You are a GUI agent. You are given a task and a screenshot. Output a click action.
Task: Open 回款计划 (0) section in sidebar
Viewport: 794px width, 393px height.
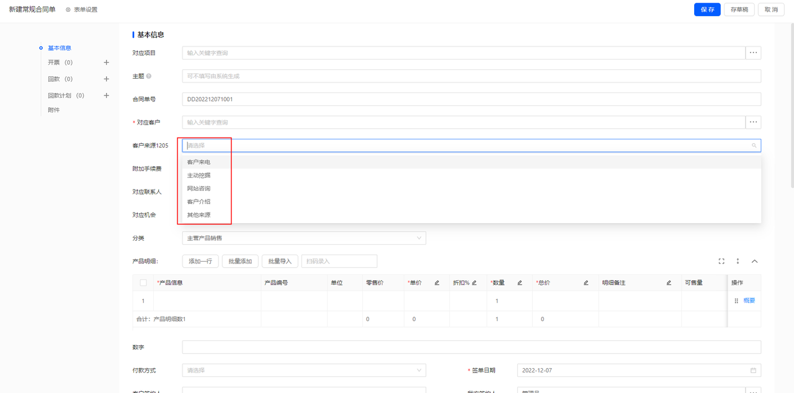(x=66, y=96)
